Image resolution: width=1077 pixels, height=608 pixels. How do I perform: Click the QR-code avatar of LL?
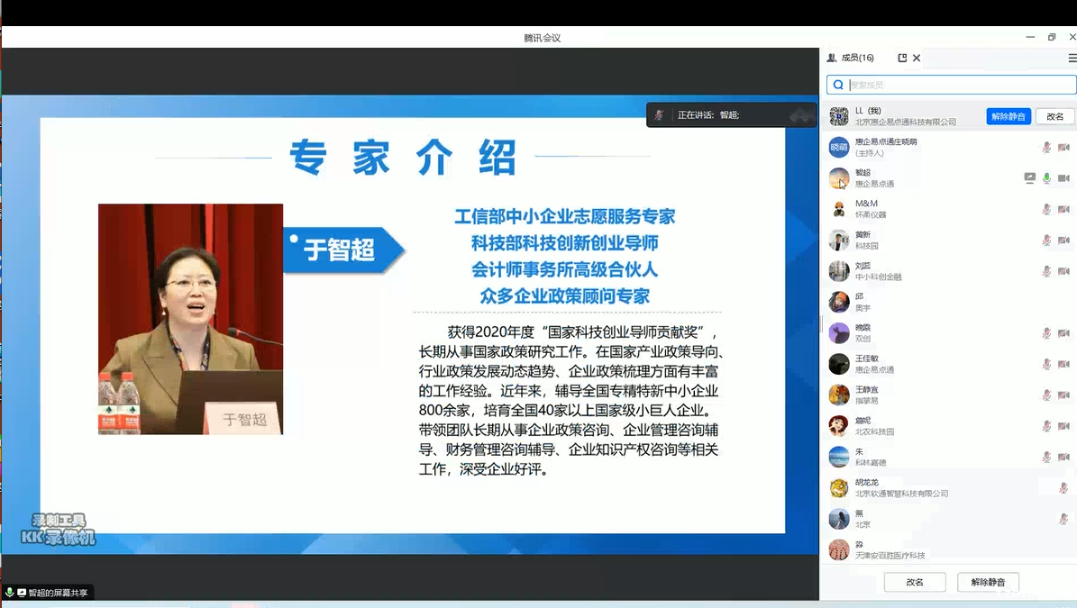(839, 116)
